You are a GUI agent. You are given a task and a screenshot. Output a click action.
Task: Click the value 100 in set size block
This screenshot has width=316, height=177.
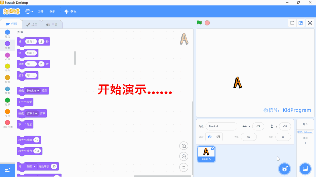(37, 151)
